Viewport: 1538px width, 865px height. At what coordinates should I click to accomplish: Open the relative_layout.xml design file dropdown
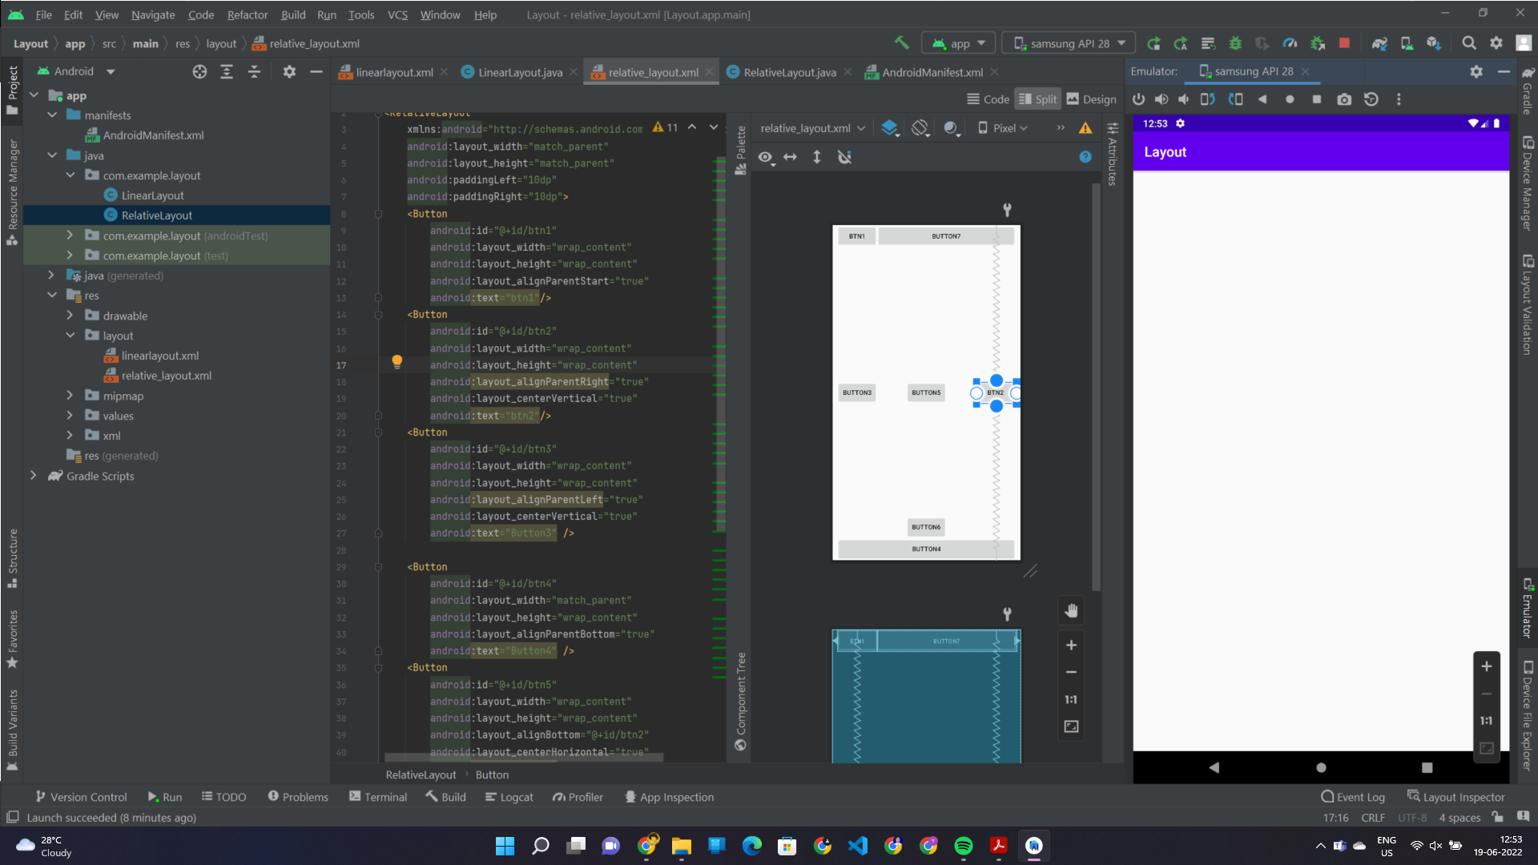point(812,128)
